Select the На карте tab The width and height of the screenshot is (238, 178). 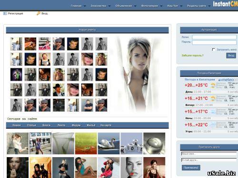click(x=106, y=125)
